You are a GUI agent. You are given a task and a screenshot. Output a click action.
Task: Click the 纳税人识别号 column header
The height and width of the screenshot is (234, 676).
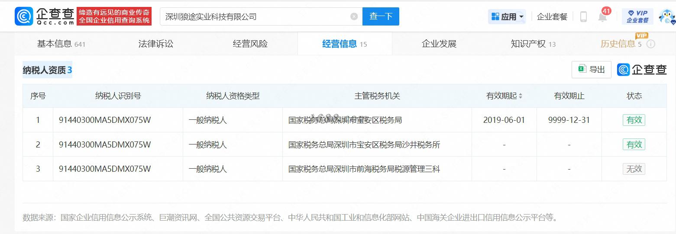(x=118, y=96)
